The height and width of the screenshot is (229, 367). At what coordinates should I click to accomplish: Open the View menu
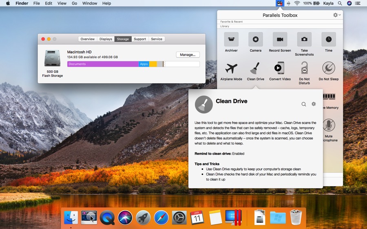coord(62,3)
